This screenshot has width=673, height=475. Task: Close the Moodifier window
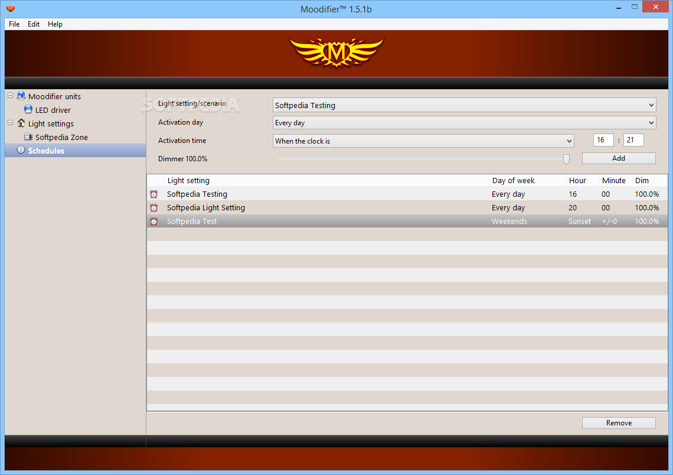pos(655,7)
